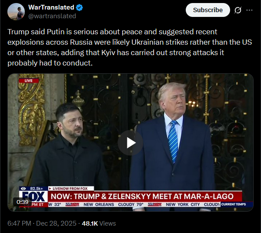
Task: Play the Trump and Zelenskyy video
Action: pyautogui.click(x=130, y=143)
